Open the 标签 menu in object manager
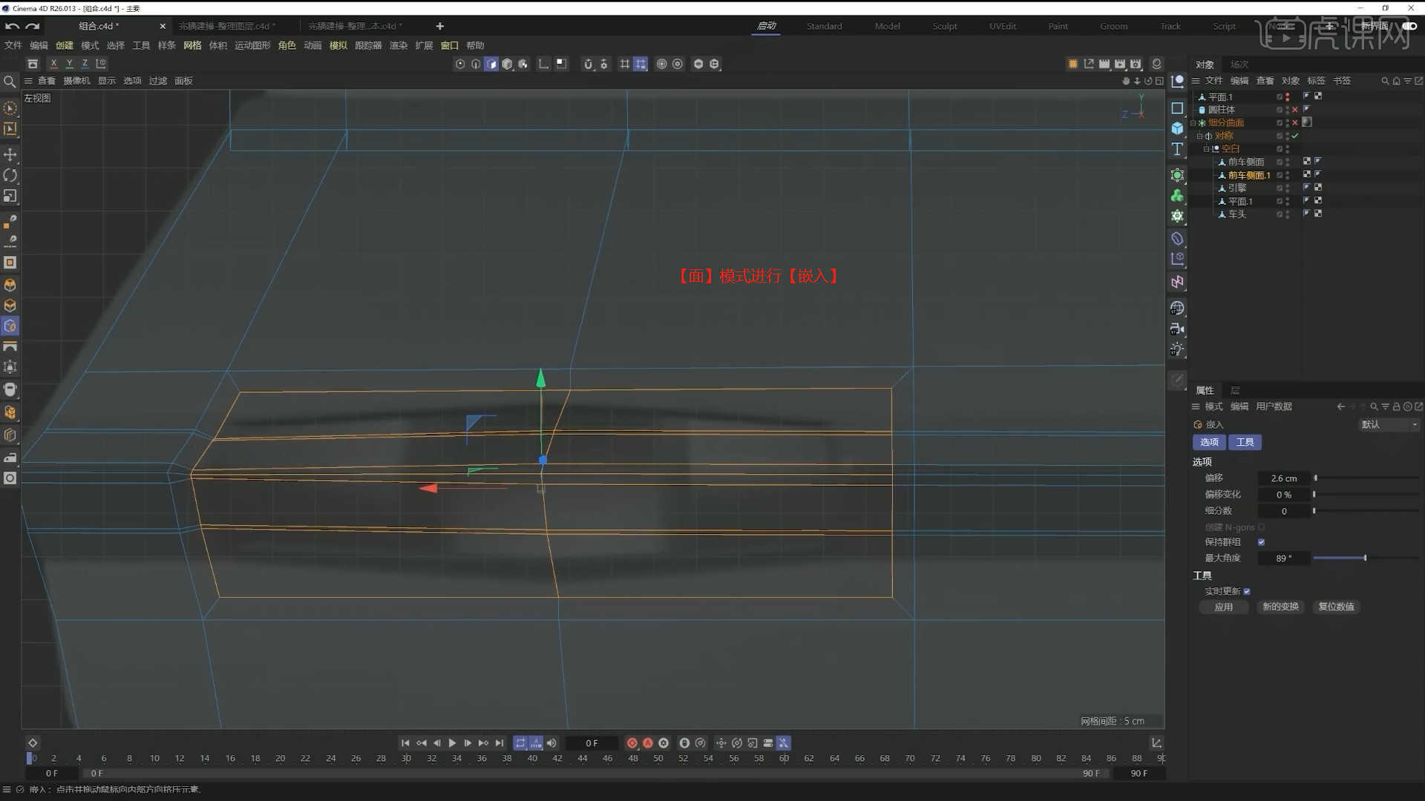 tap(1316, 81)
